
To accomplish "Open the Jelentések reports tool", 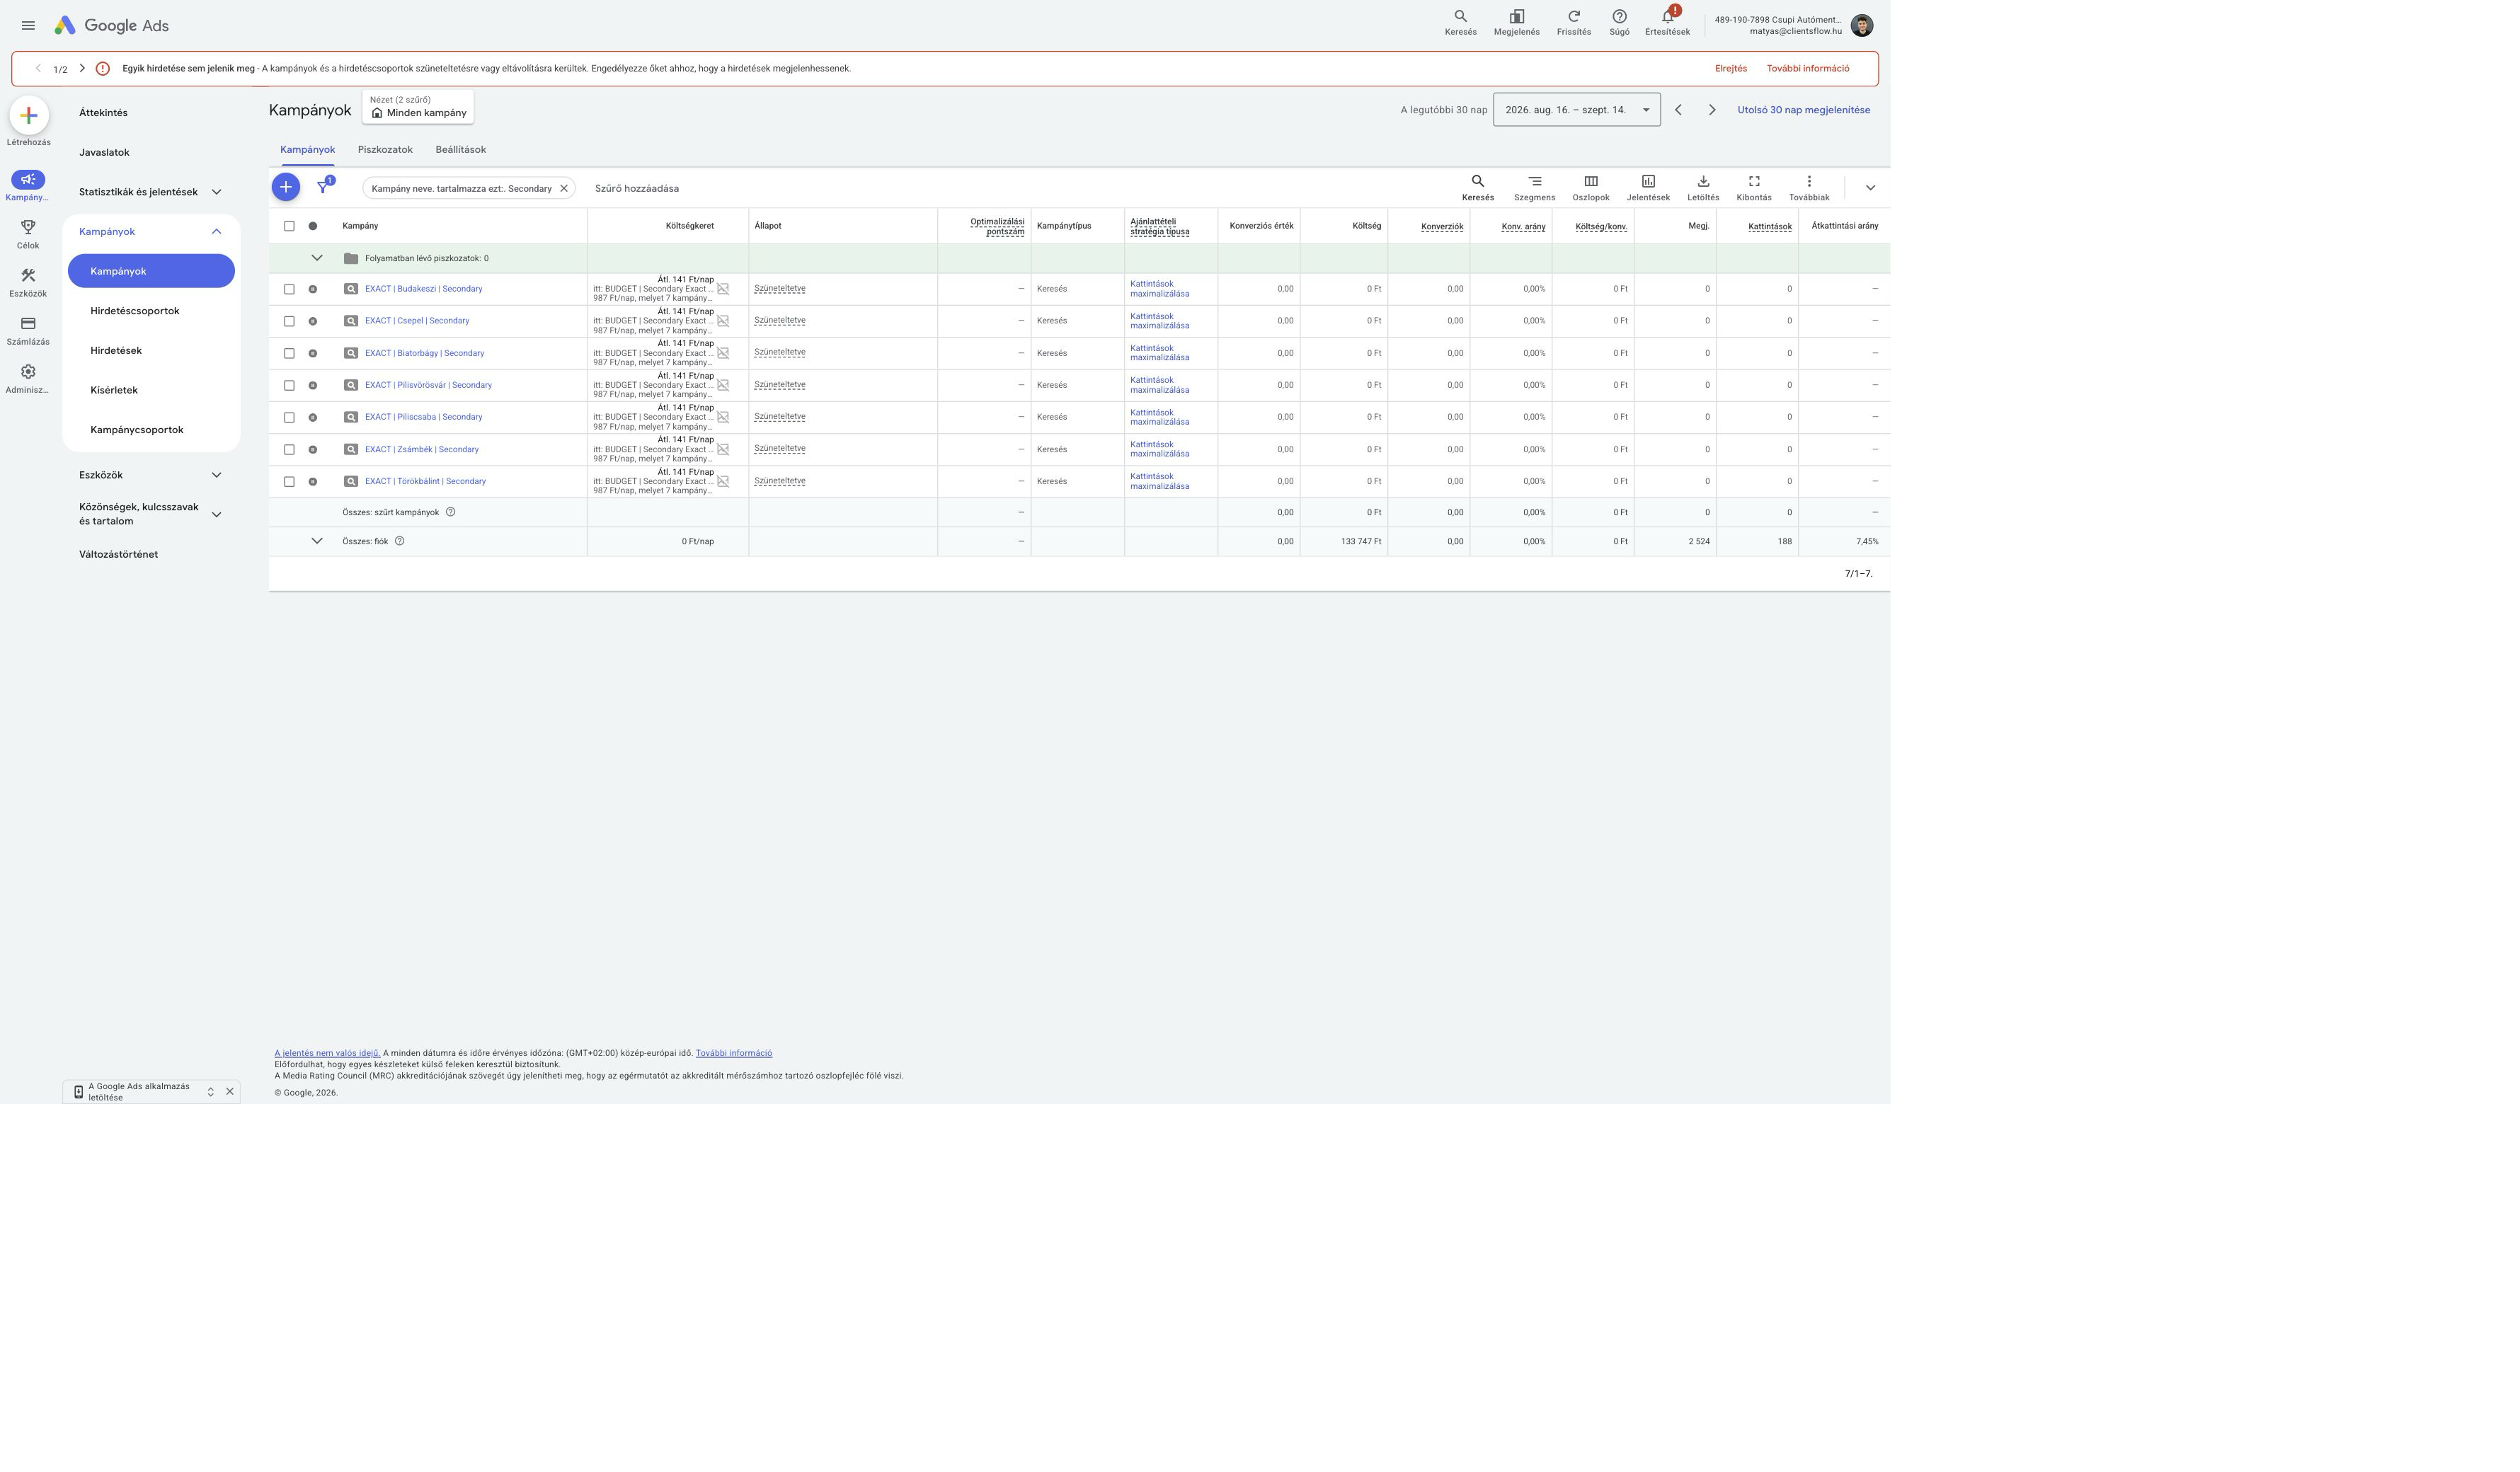I will click(1648, 188).
